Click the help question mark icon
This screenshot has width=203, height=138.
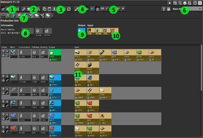pyautogui.click(x=195, y=3)
